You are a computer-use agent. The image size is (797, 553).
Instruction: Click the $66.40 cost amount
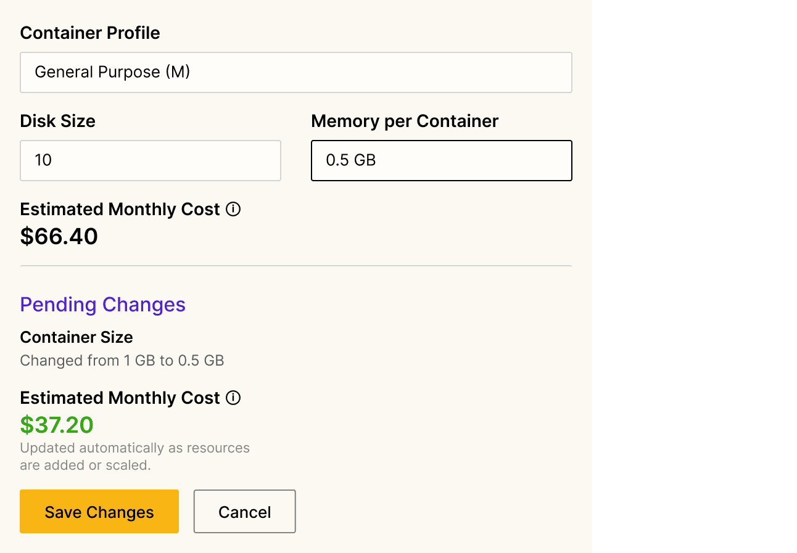coord(59,237)
